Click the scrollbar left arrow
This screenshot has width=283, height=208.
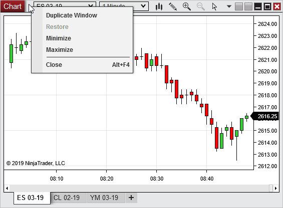7,188
